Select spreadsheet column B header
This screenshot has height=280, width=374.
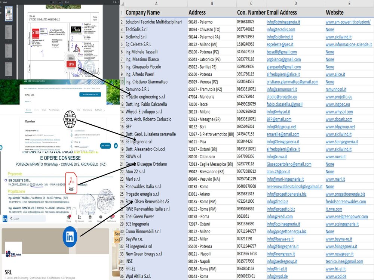tap(212, 3)
